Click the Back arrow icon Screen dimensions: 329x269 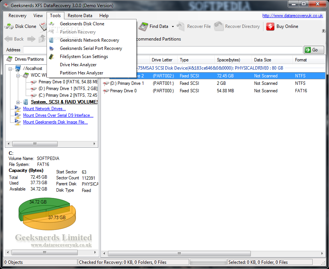coord(9,39)
